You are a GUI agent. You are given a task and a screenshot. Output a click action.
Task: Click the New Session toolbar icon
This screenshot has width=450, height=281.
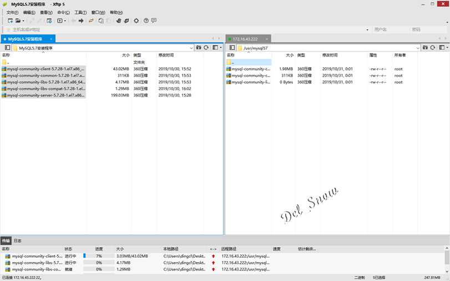(x=10, y=21)
